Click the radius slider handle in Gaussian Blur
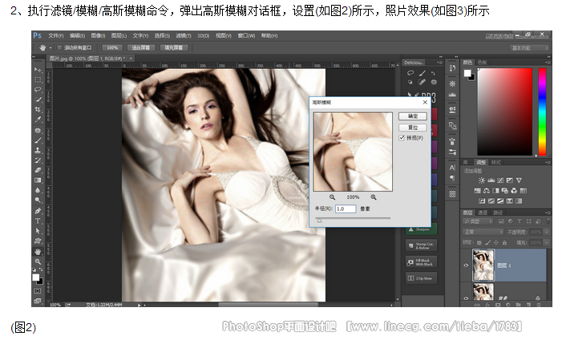Viewport: 562px width, 340px height. [x=319, y=221]
